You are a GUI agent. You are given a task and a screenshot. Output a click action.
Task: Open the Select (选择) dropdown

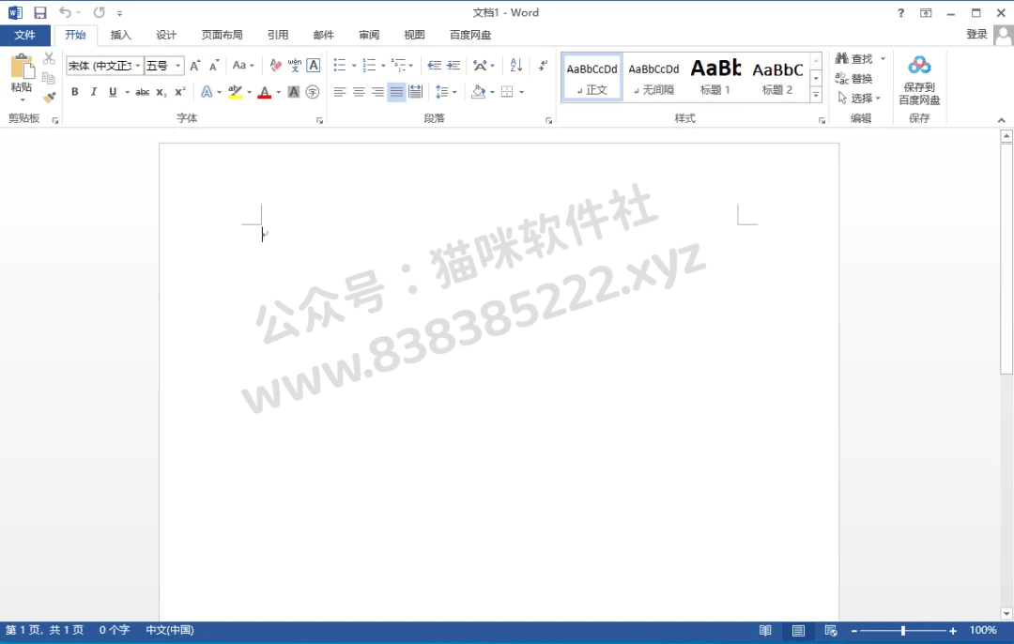point(859,98)
